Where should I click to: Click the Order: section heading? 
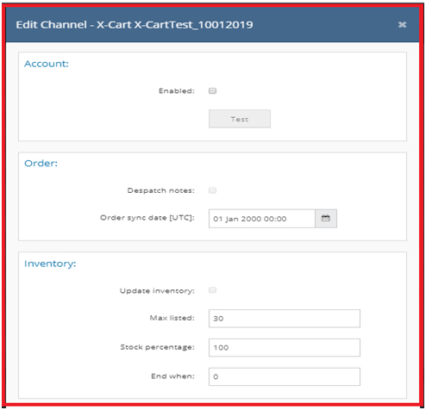(x=41, y=164)
